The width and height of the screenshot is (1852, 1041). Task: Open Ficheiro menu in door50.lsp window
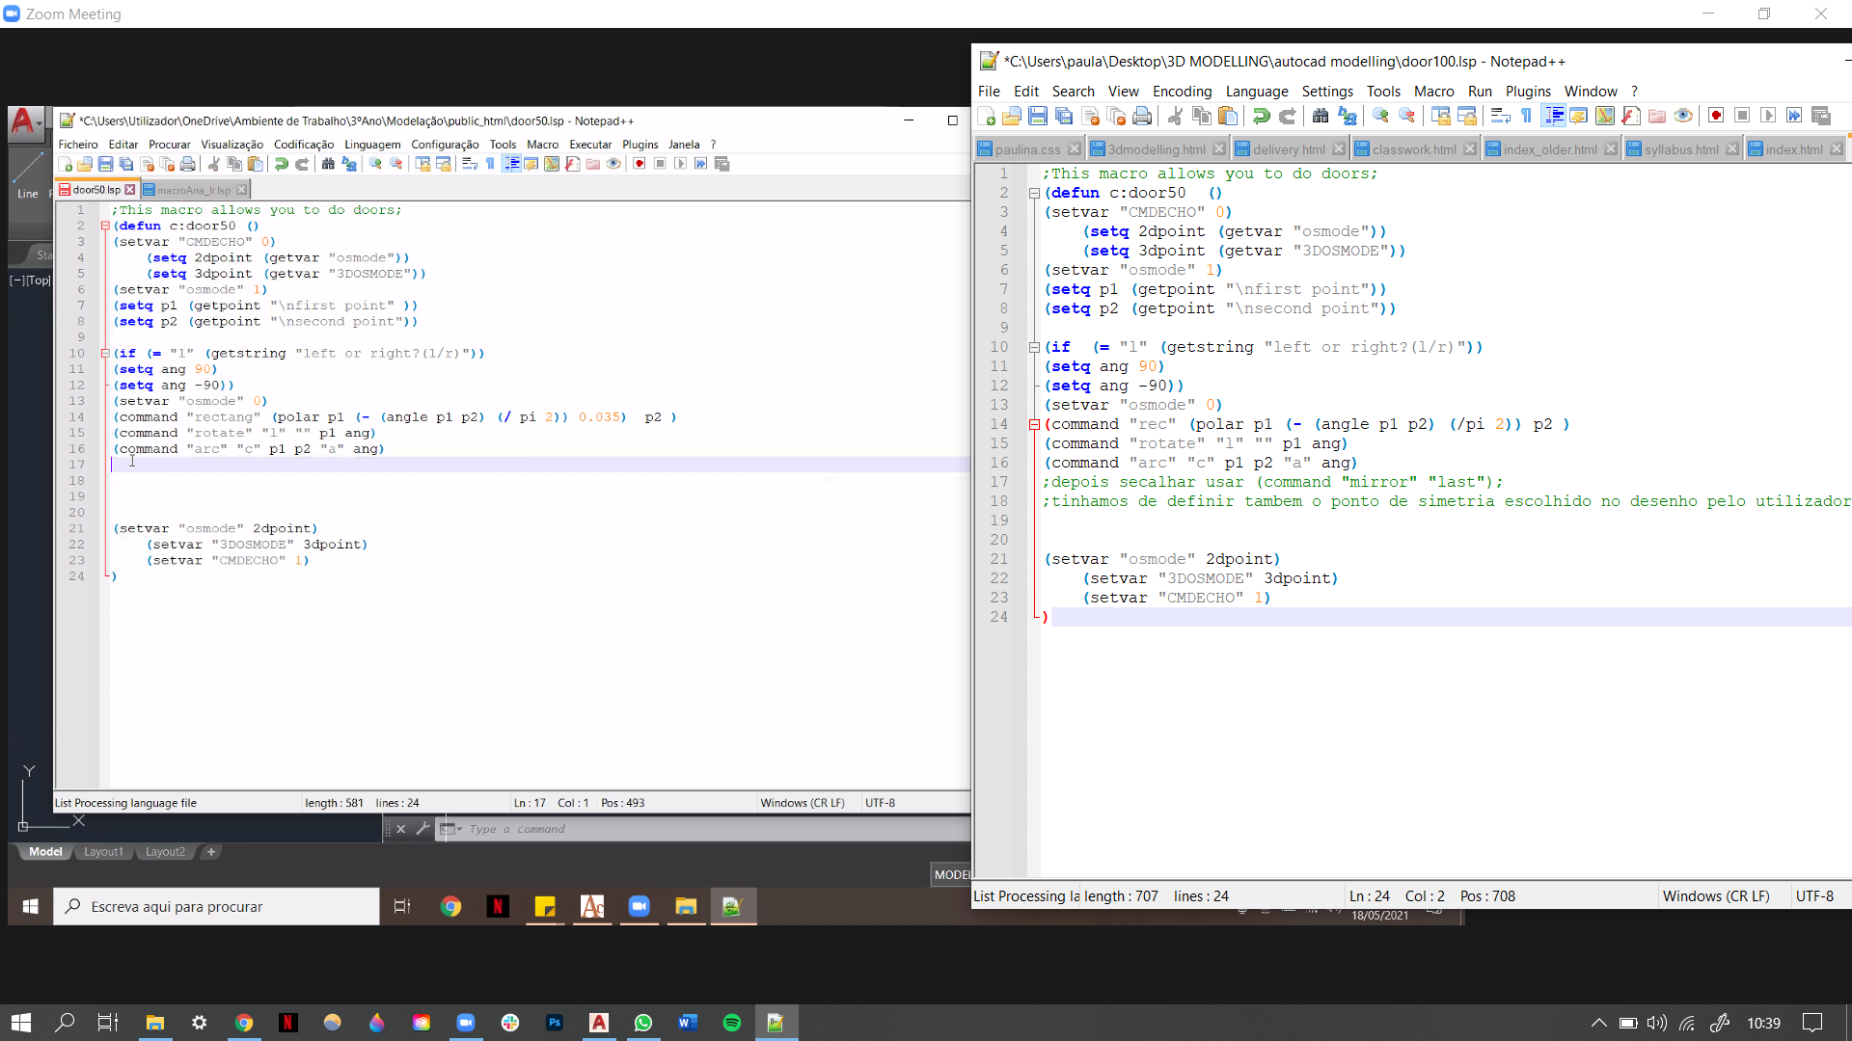(78, 145)
